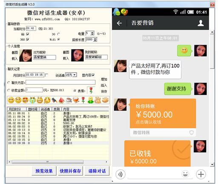The image size is (221, 184).
Task: Select the row 10.03 19:16 表情11
Action: (x=58, y=143)
